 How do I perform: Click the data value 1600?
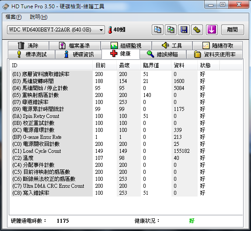click(179, 81)
